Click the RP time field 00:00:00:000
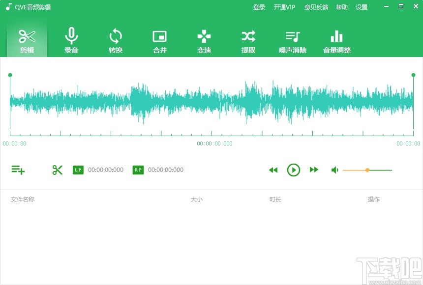Viewport: 423px width, 285px height. click(x=166, y=170)
